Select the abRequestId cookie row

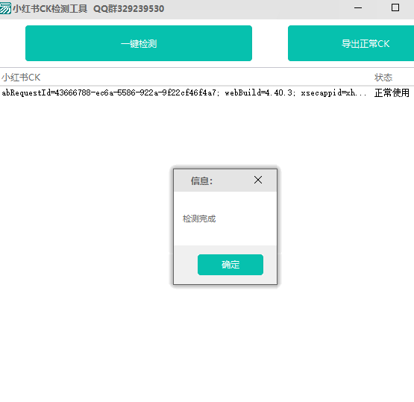coord(207,93)
